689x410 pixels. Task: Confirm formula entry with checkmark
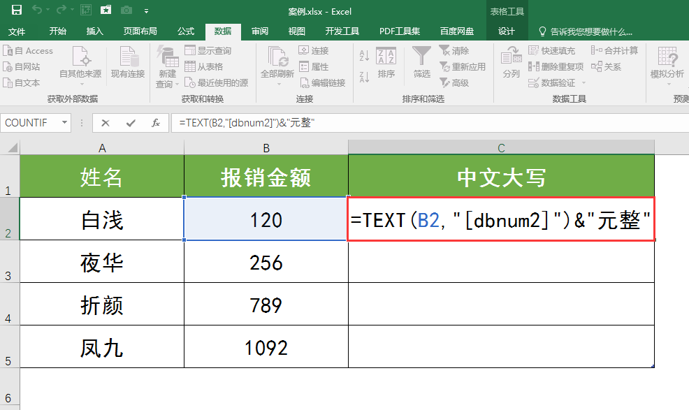pos(131,123)
